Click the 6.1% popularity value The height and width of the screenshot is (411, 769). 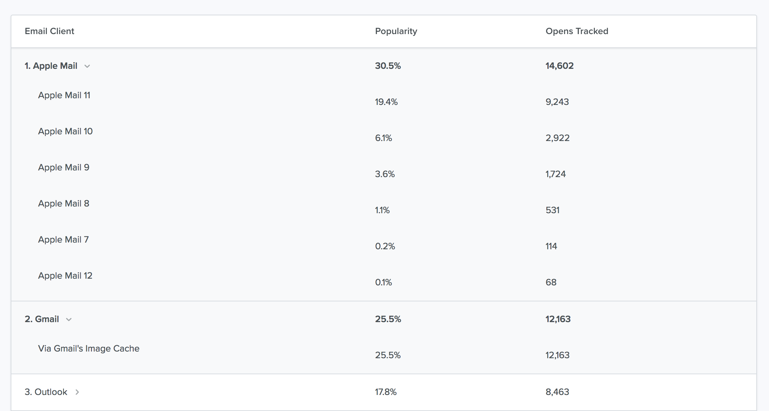[383, 138]
